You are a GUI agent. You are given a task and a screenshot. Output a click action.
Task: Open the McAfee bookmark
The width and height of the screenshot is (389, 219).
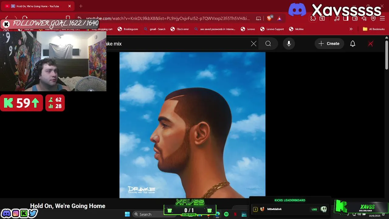pyautogui.click(x=296, y=29)
